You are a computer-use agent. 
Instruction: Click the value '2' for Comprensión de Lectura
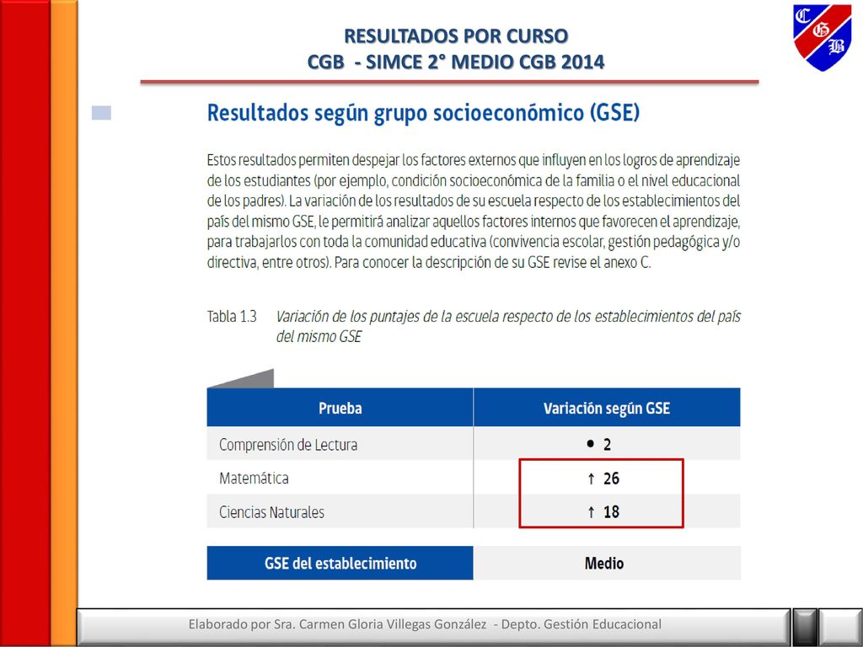click(x=607, y=445)
